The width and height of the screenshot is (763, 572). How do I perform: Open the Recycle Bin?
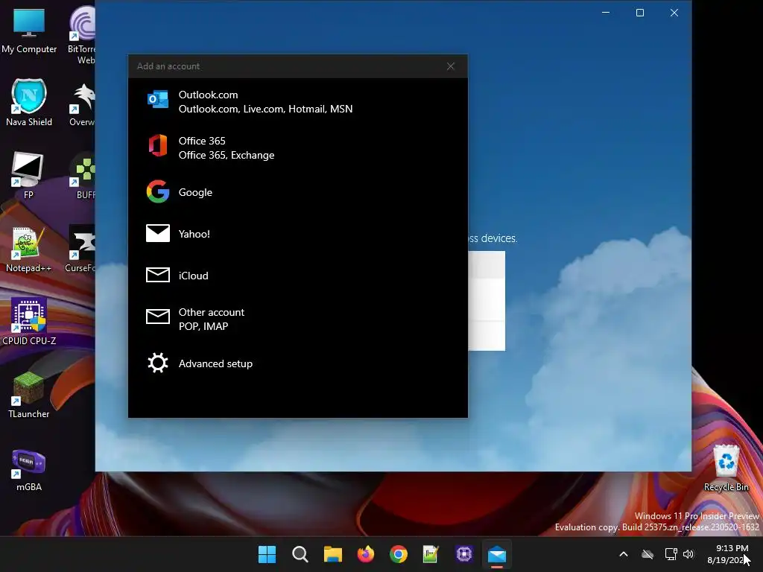726,468
